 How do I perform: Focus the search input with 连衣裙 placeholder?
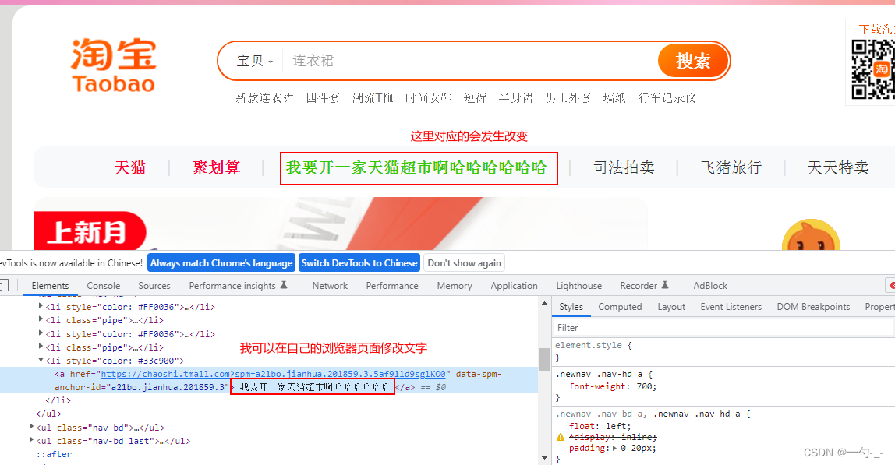tap(469, 61)
